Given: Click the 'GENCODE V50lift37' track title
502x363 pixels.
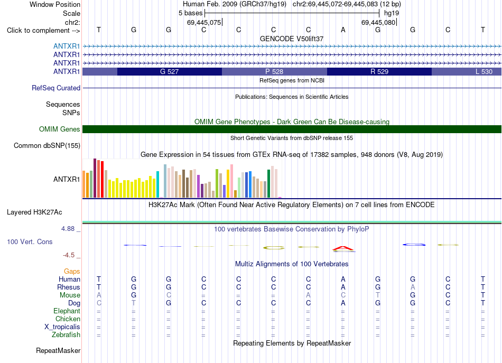Looking at the screenshot, I should tap(292, 39).
